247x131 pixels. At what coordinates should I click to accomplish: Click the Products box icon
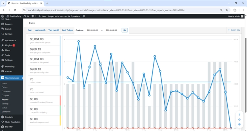tap(2, 117)
